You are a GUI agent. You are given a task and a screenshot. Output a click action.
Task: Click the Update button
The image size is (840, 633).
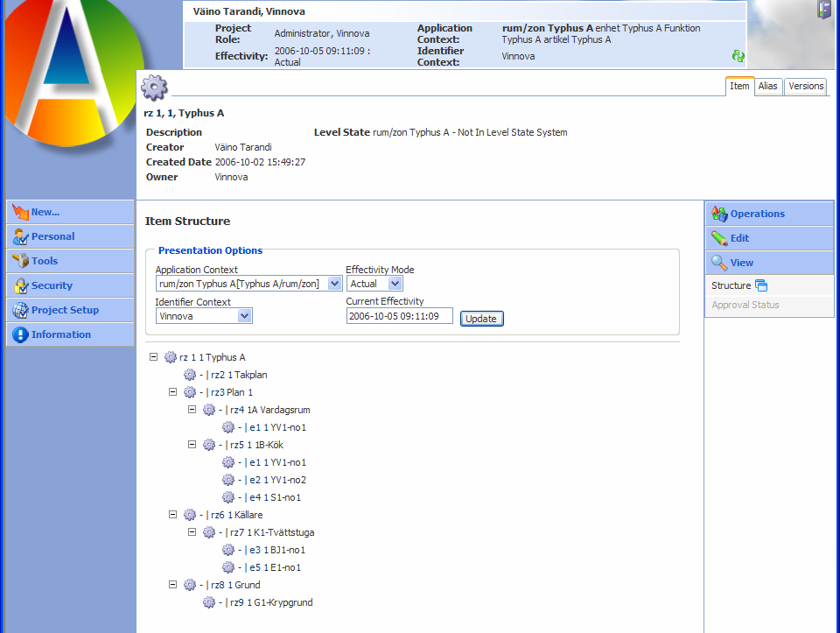(x=481, y=319)
